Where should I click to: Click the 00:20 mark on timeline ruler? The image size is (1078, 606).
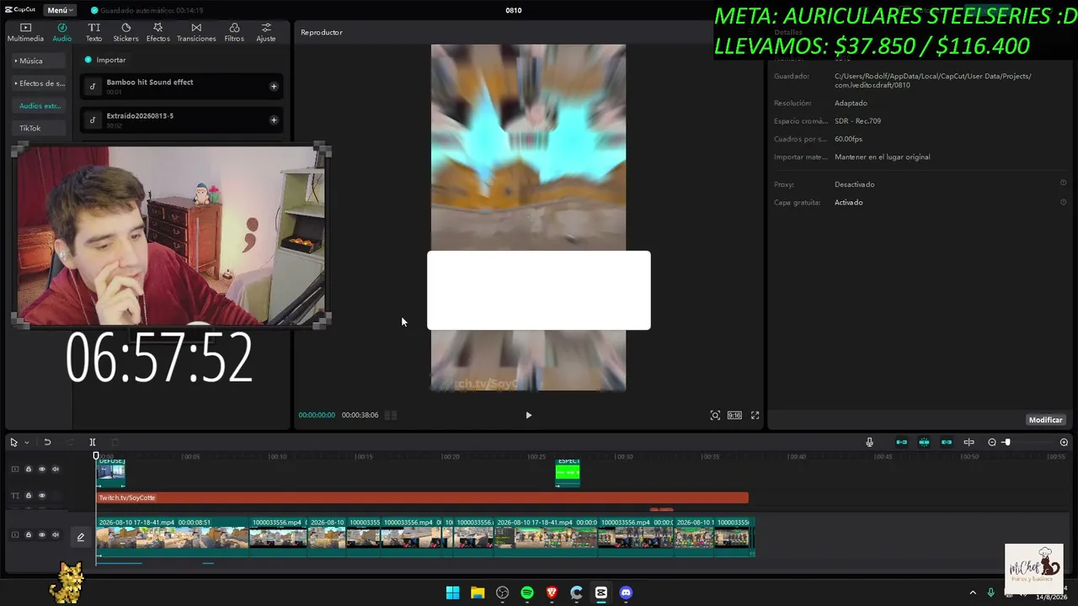click(x=451, y=456)
